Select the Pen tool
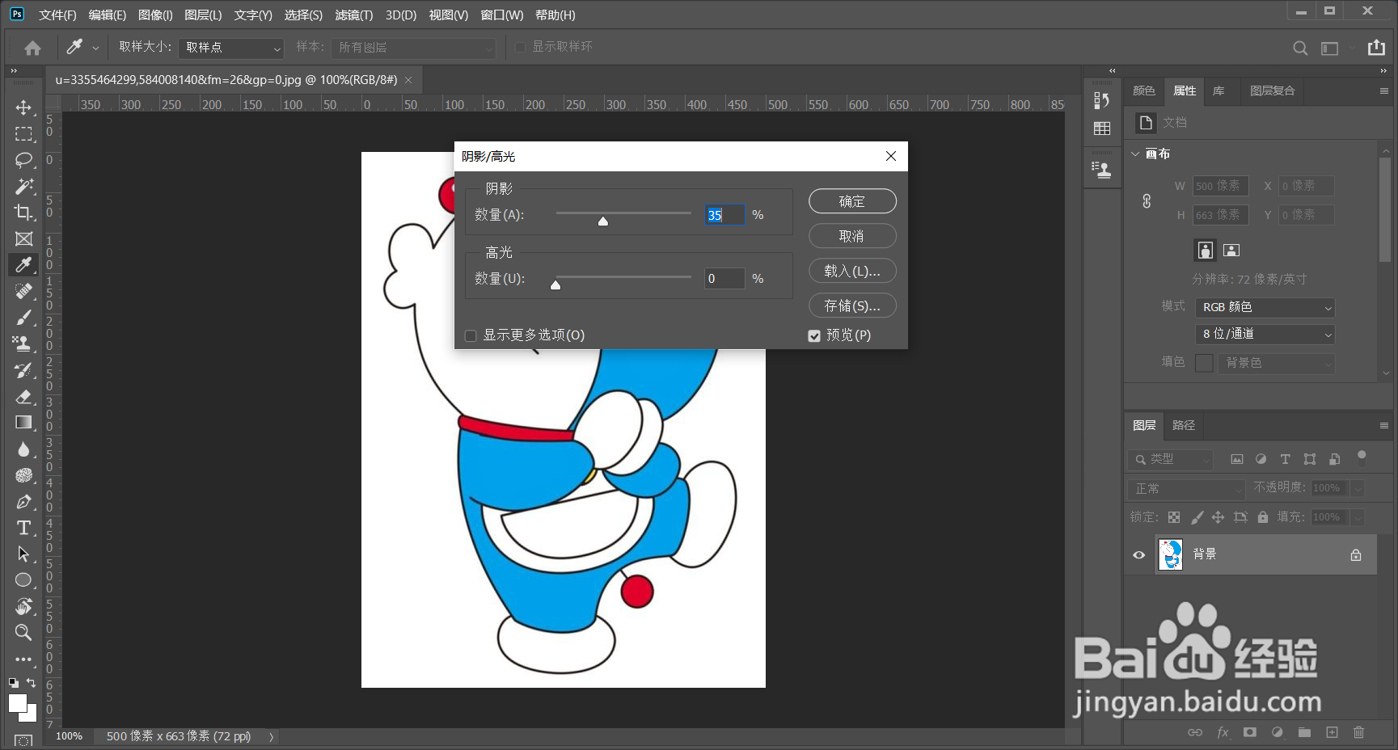The image size is (1398, 750). click(x=23, y=501)
